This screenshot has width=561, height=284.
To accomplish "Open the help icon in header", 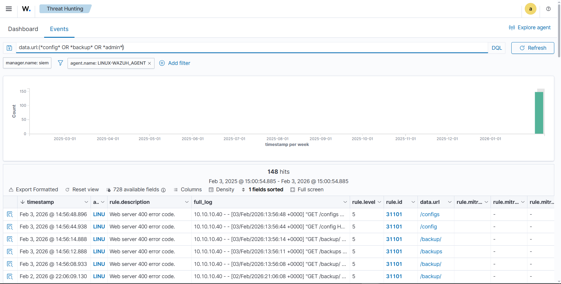I will 548,9.
